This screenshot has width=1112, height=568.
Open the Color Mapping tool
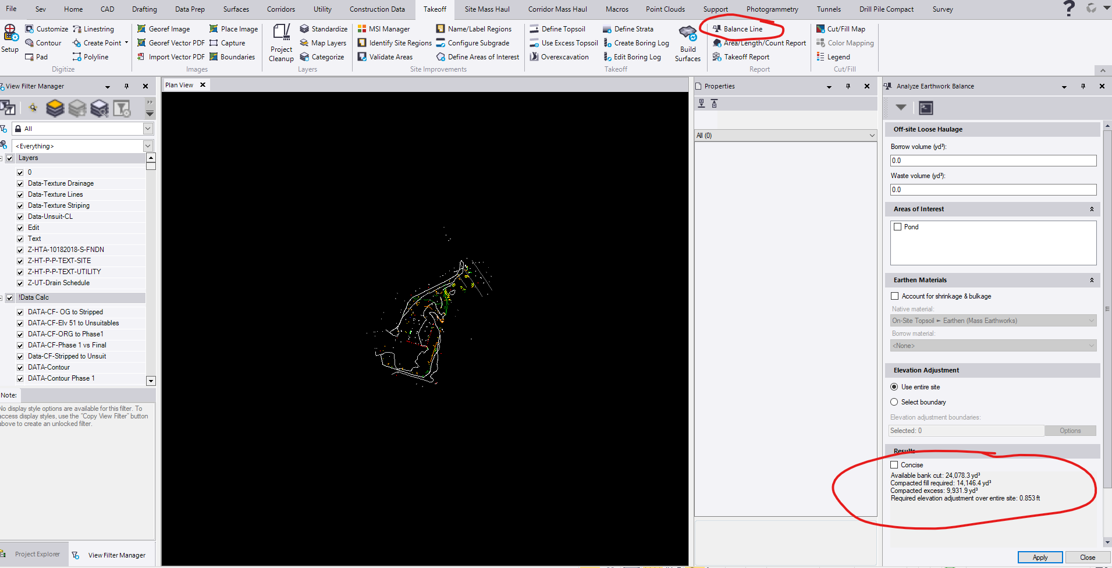pos(849,42)
